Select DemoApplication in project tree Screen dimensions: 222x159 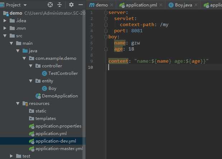tap(60, 96)
